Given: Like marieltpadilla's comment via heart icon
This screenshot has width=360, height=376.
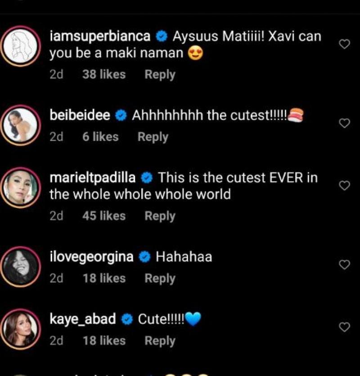Looking at the screenshot, I should (x=344, y=186).
